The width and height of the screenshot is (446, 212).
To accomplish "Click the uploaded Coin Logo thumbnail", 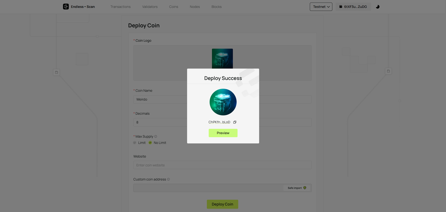I will coord(222,58).
